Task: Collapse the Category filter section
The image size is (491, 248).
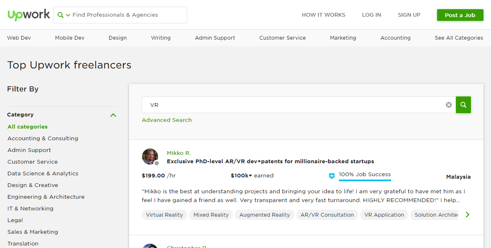Action: coord(113,115)
